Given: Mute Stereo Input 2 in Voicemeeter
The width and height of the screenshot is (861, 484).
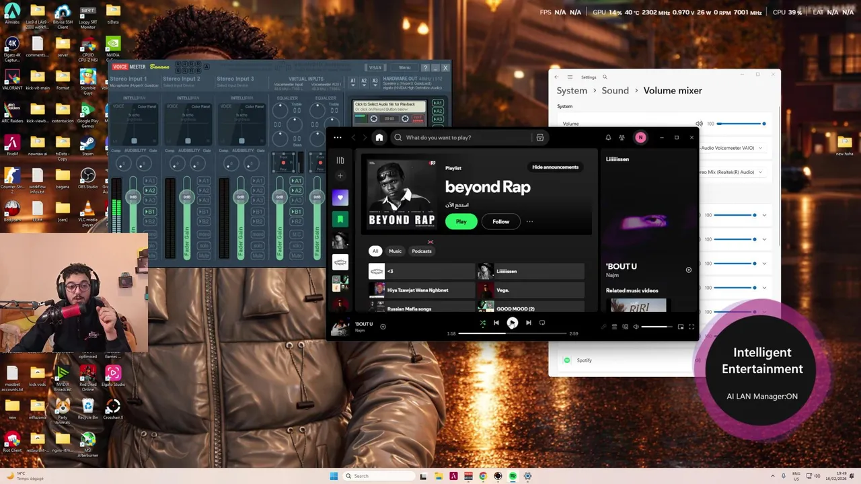Looking at the screenshot, I should click(x=203, y=256).
